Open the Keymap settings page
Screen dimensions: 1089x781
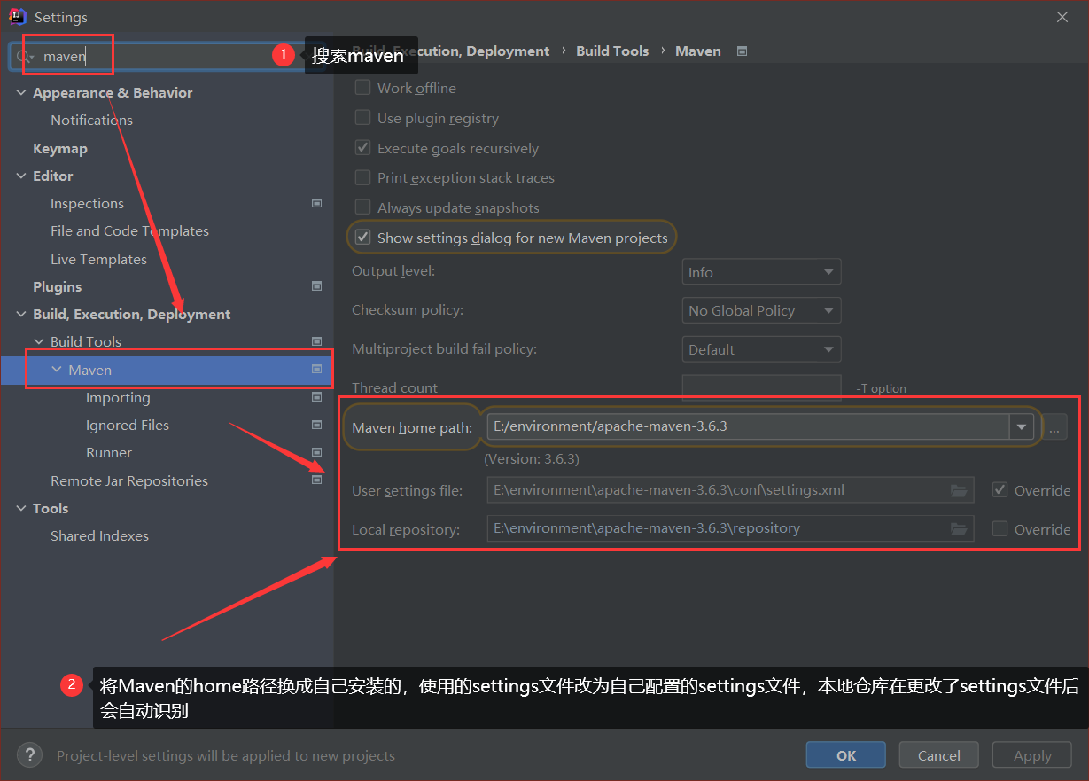point(59,149)
